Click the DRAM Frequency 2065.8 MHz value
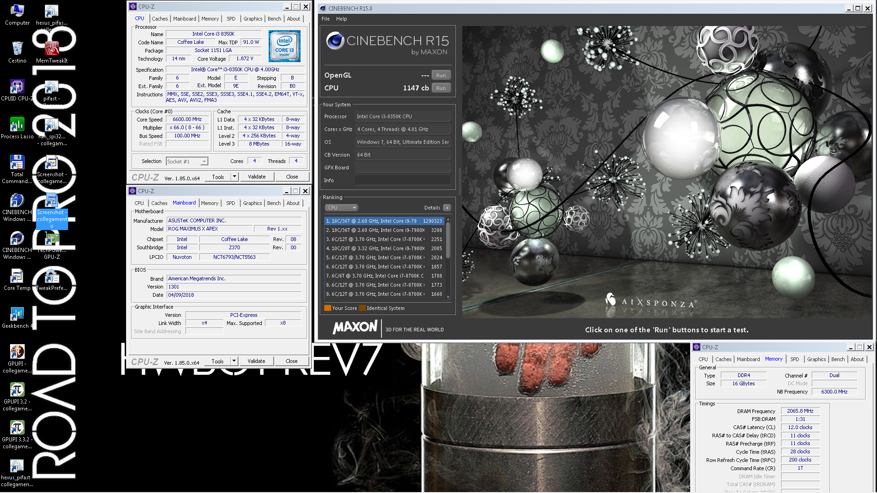The width and height of the screenshot is (877, 493). pos(800,411)
